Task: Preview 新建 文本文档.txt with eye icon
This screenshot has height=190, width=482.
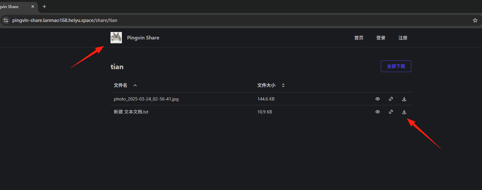Action: tap(378, 112)
